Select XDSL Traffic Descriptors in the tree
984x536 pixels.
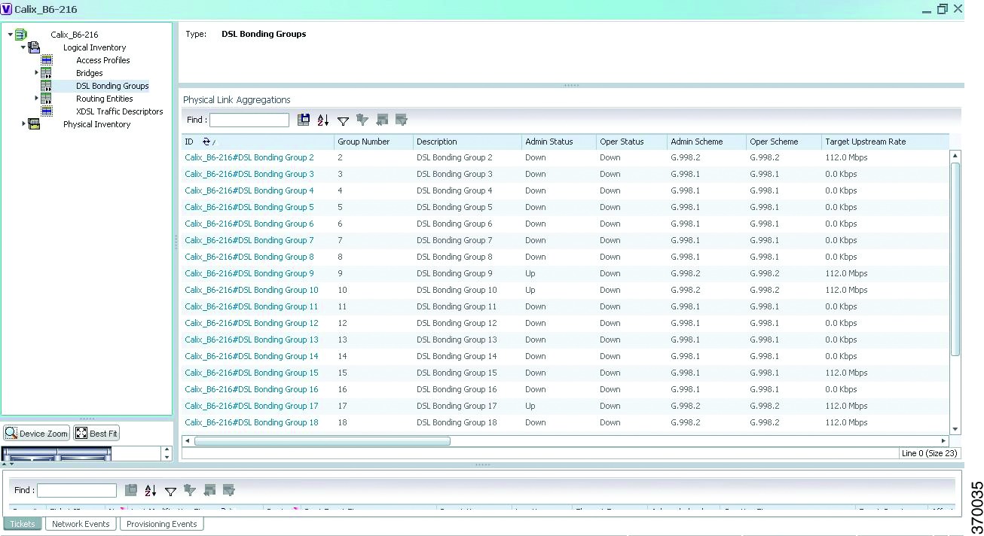[x=120, y=111]
